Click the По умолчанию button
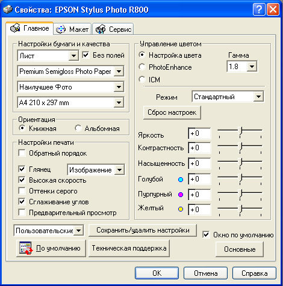Image resolution: width=283 pixels, height=286 pixels. click(x=51, y=248)
